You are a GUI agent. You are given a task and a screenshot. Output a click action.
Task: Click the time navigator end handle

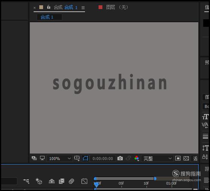pyautogui.click(x=155, y=179)
